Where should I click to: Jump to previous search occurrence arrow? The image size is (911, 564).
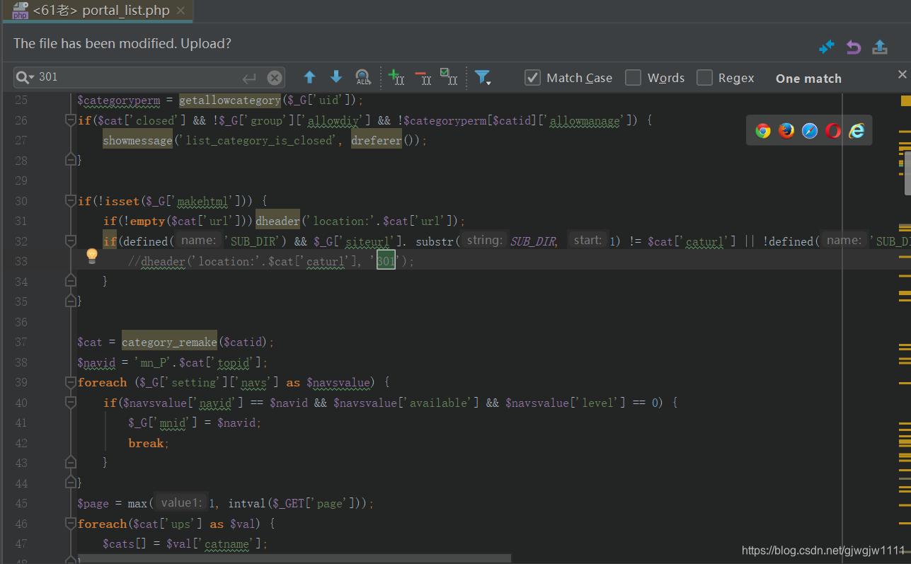click(309, 77)
